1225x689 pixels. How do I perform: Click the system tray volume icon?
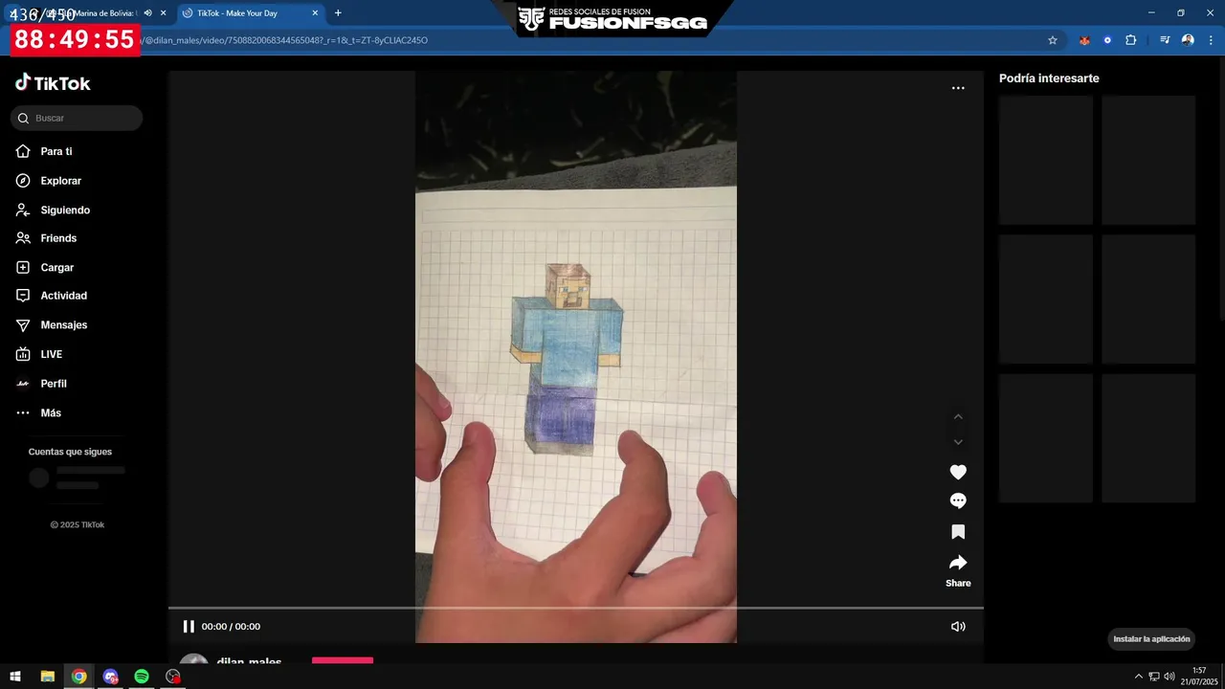click(x=1169, y=677)
